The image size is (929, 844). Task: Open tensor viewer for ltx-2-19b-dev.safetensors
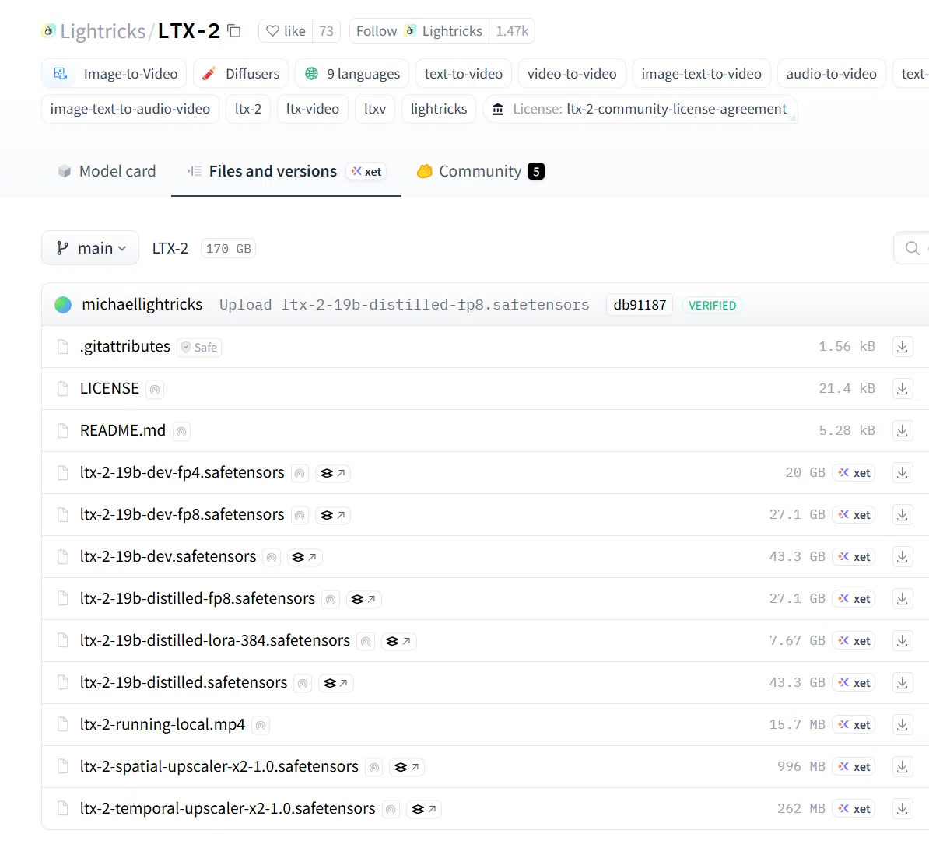[x=304, y=557]
